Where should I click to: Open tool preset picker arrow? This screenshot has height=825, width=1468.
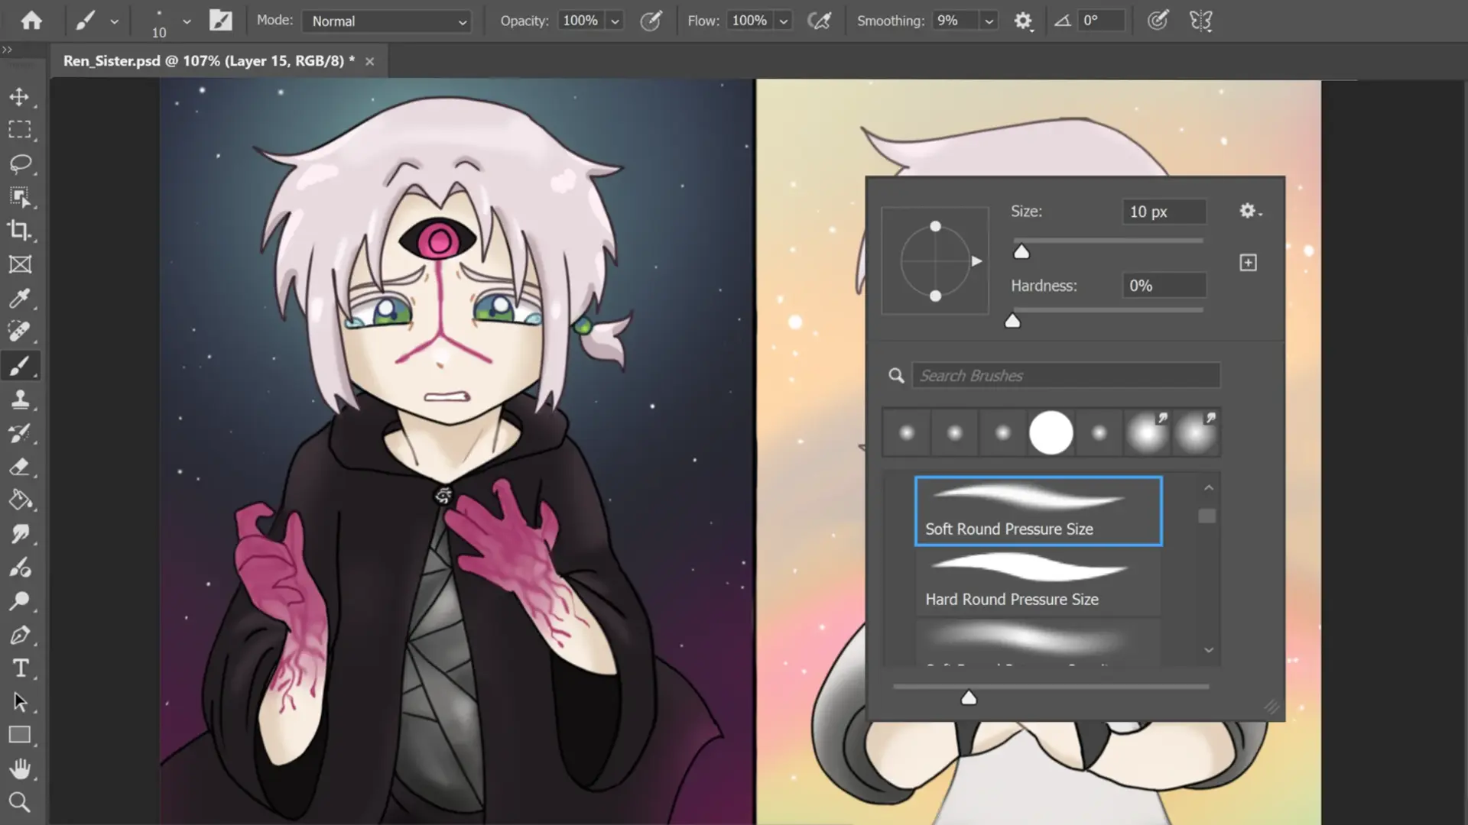pyautogui.click(x=115, y=21)
